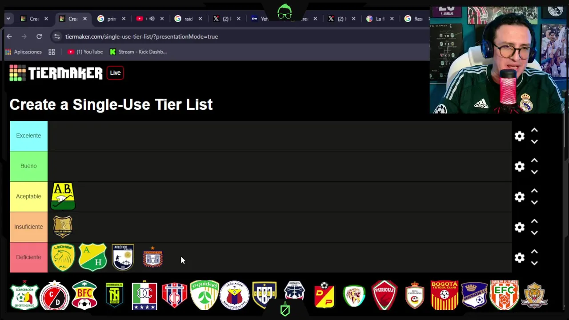Viewport: 569px width, 320px height.
Task: Select the Atlético crest in Deficiente row
Action: (x=123, y=257)
